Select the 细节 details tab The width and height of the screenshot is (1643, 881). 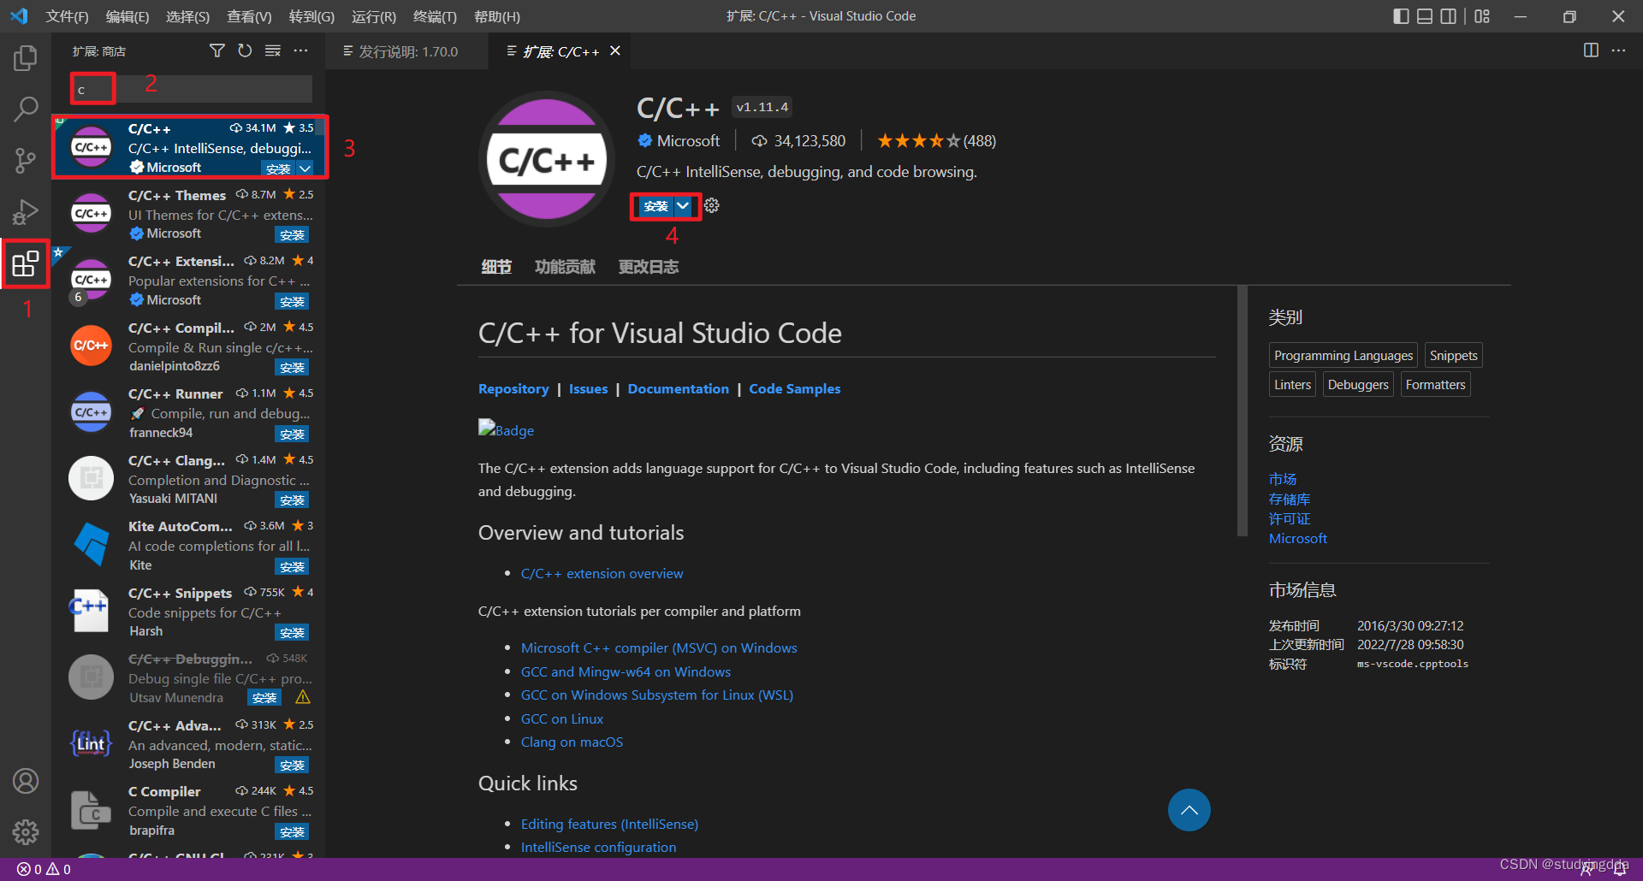coord(496,267)
